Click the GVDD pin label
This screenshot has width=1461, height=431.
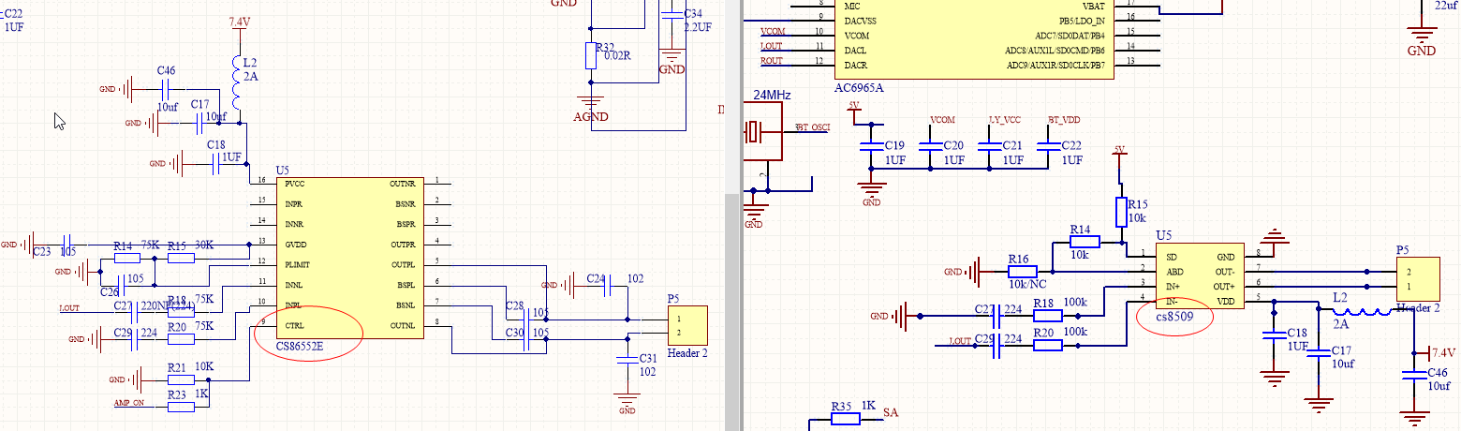295,245
